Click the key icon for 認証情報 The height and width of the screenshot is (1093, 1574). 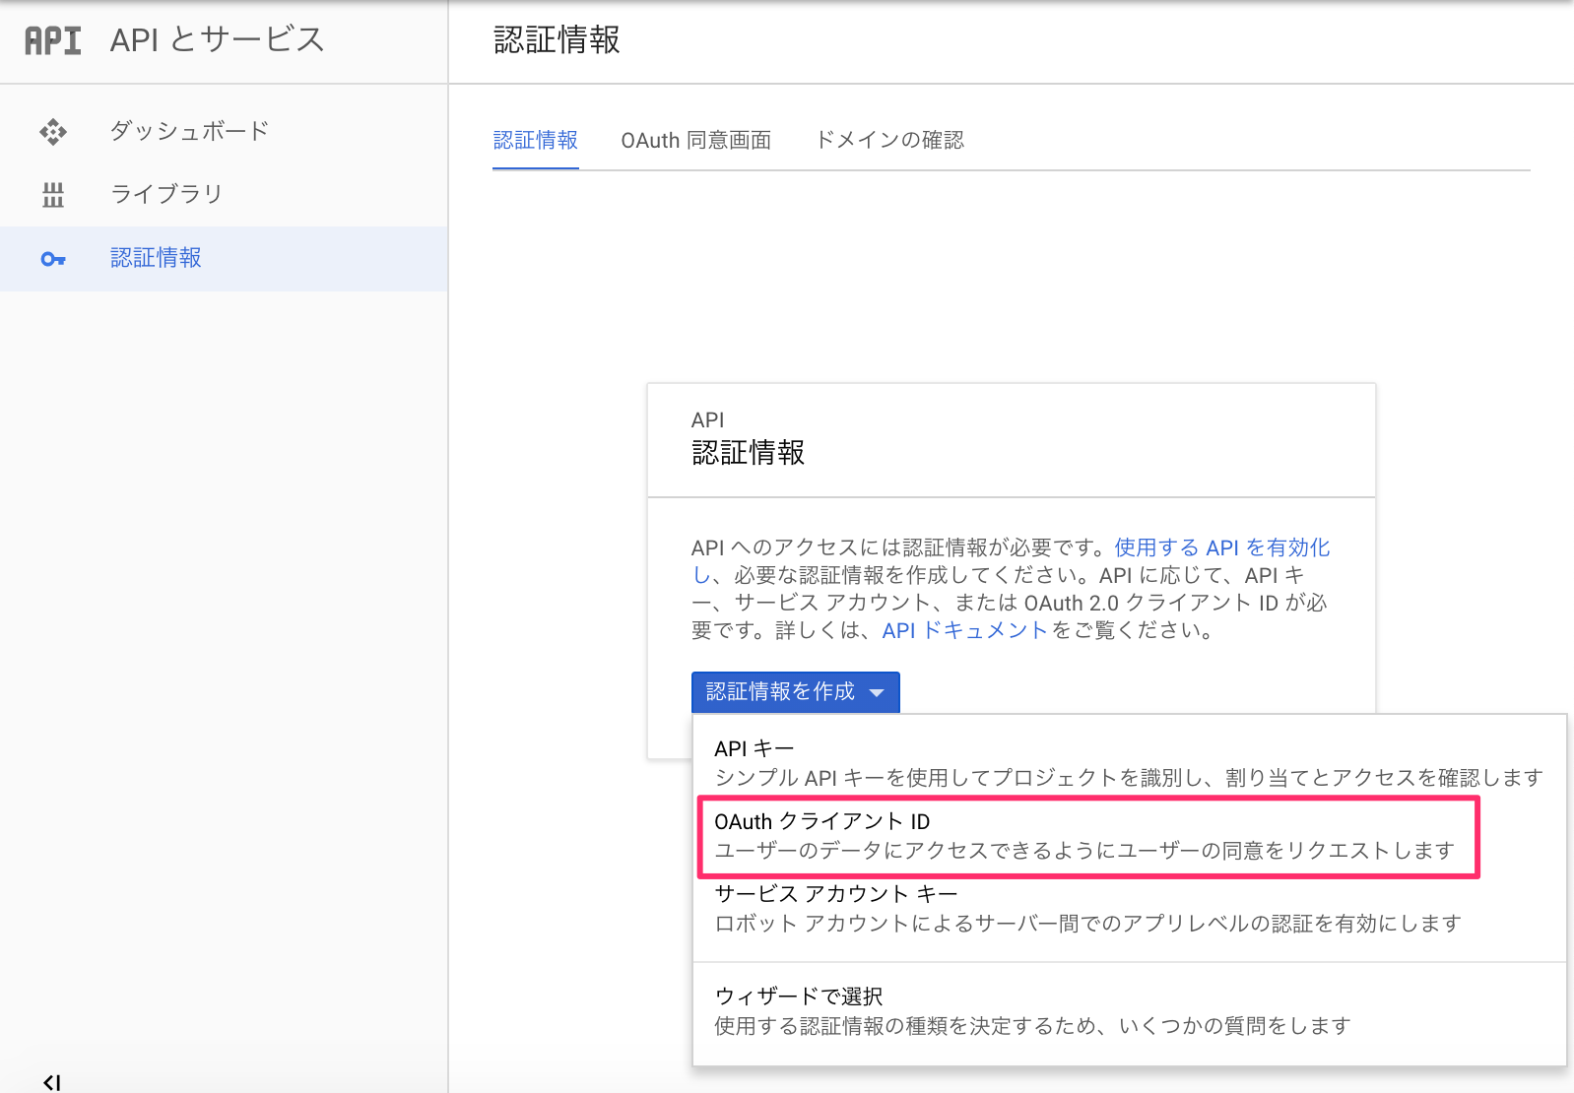(53, 259)
